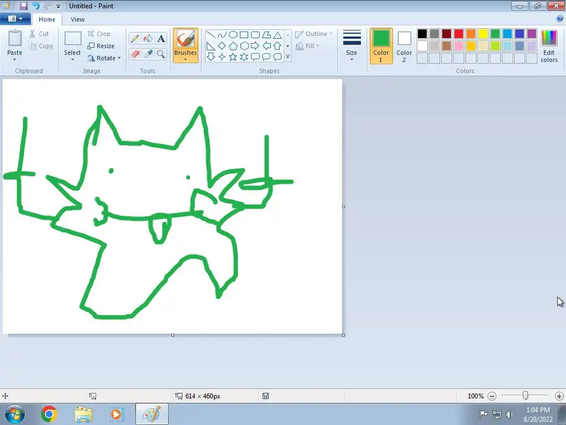
Task: Choose the Oval shape
Action: tap(233, 35)
